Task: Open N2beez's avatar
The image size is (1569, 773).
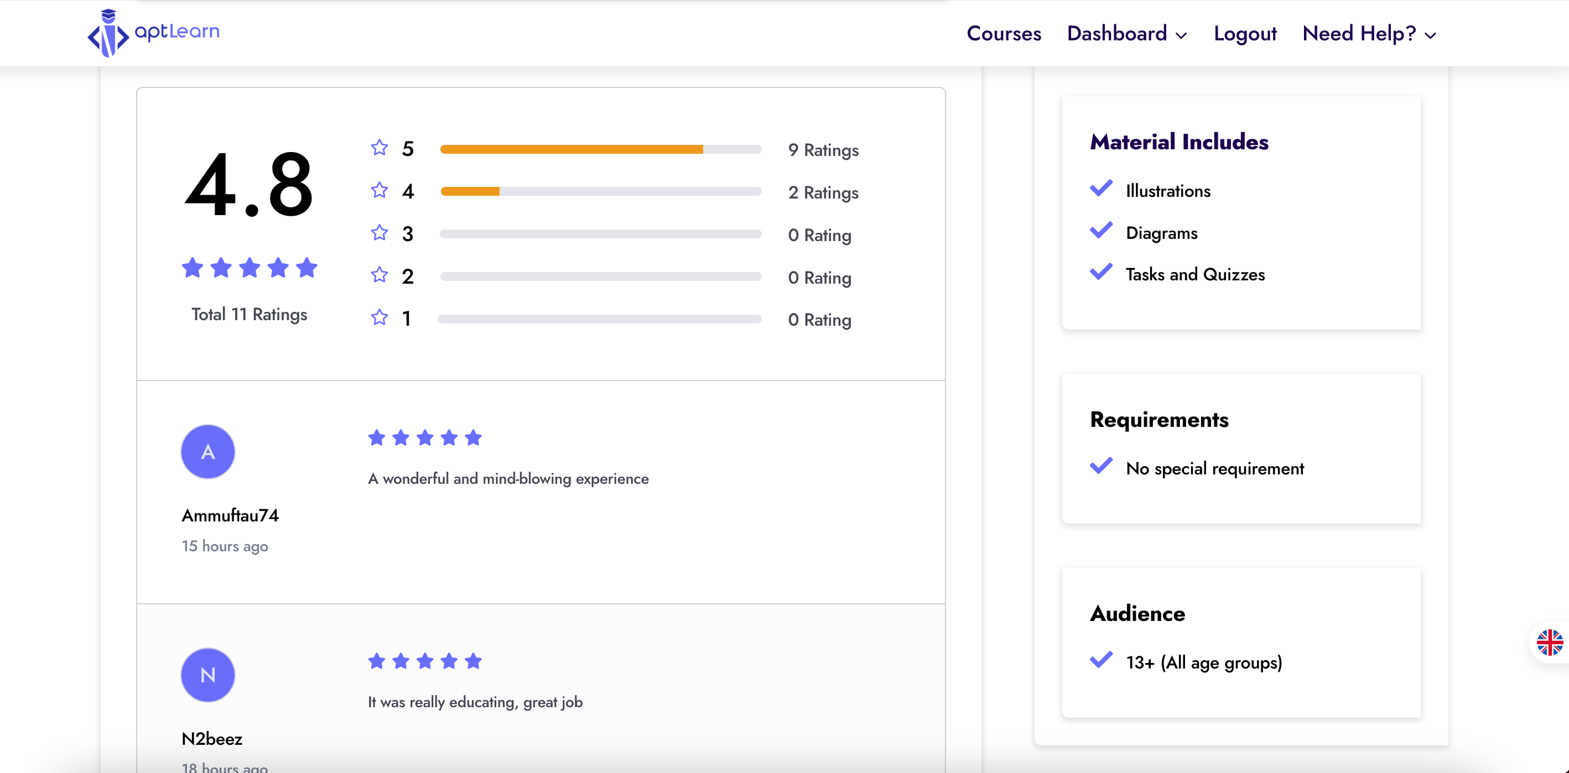Action: click(207, 675)
